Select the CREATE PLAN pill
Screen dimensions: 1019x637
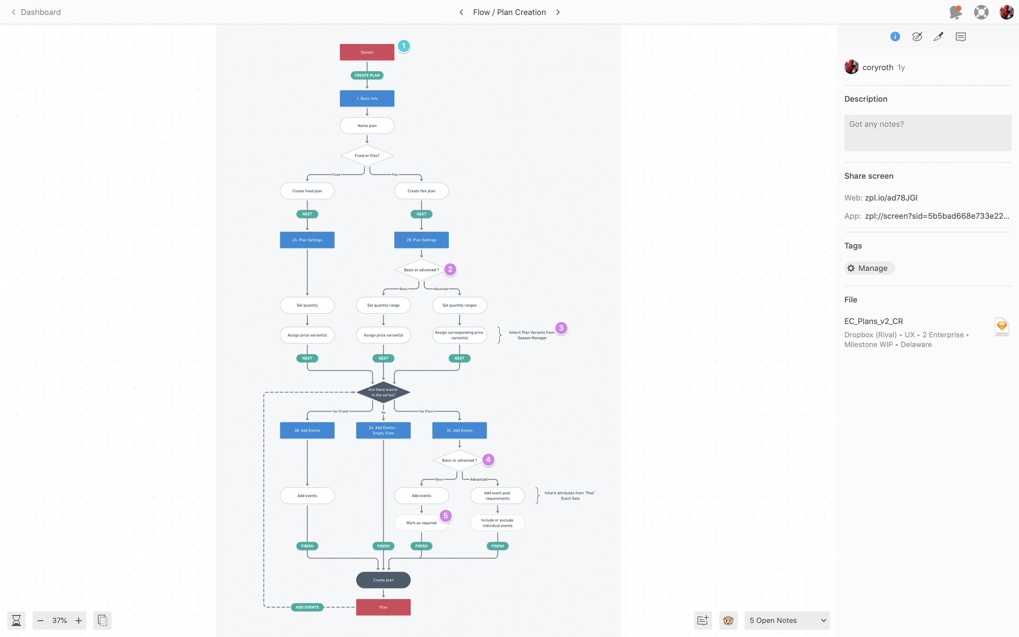367,75
